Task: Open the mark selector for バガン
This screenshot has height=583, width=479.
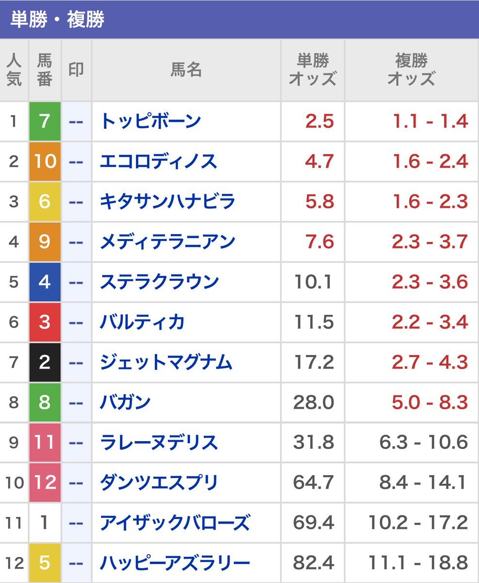Action: (76, 402)
